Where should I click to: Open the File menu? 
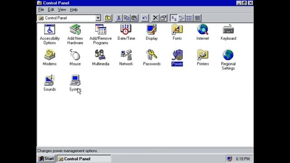[x=41, y=10]
